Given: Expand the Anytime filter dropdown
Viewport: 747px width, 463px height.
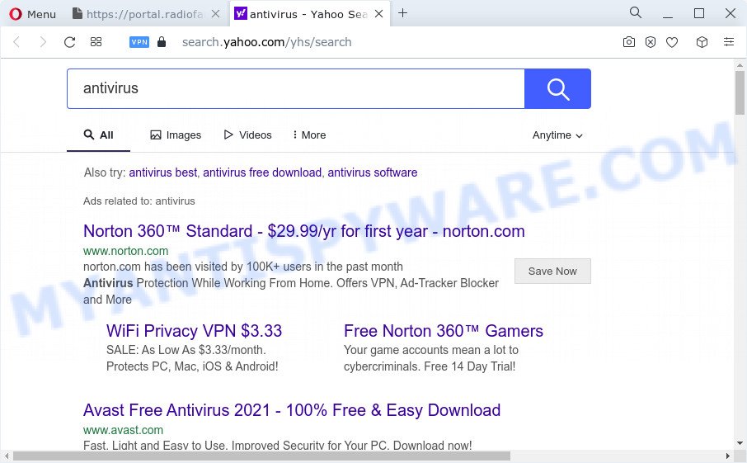Looking at the screenshot, I should click(557, 135).
